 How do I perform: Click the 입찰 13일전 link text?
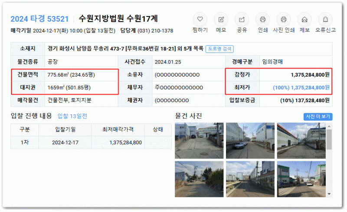(72, 116)
